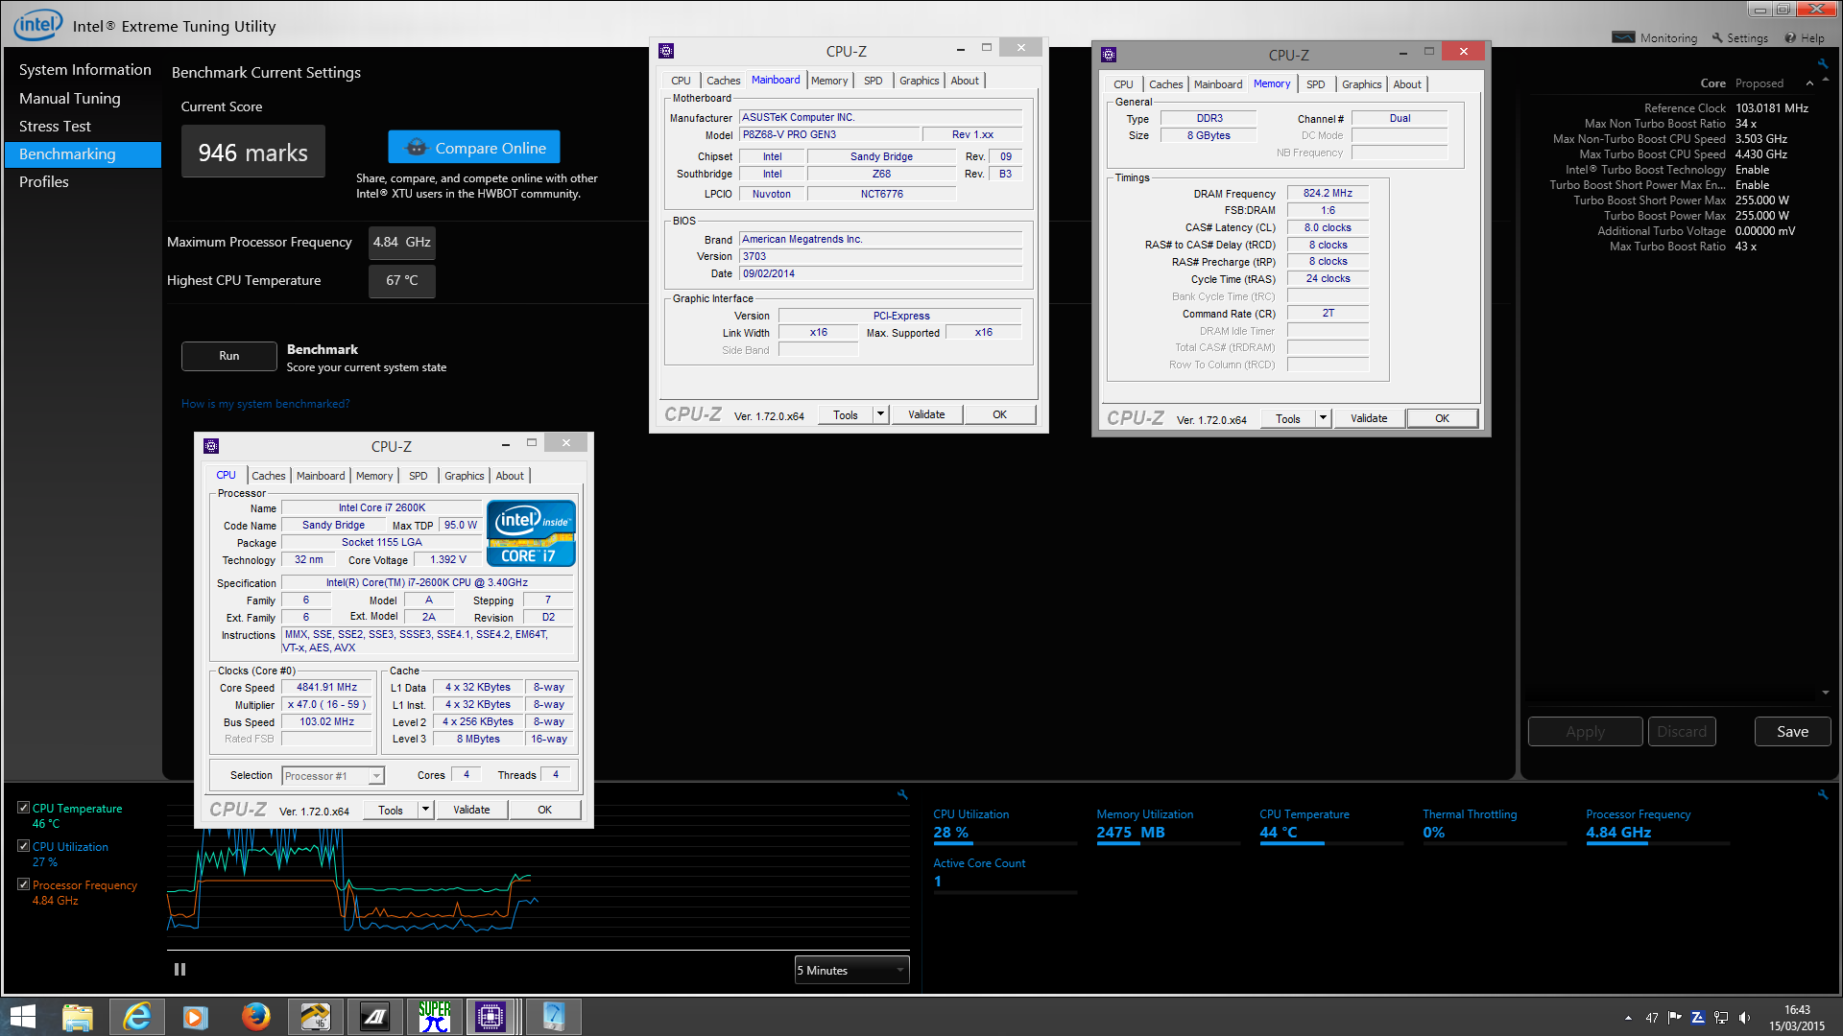Open Intel XTU gauge taskbar icon
1843x1036 pixels.
click(x=554, y=1017)
